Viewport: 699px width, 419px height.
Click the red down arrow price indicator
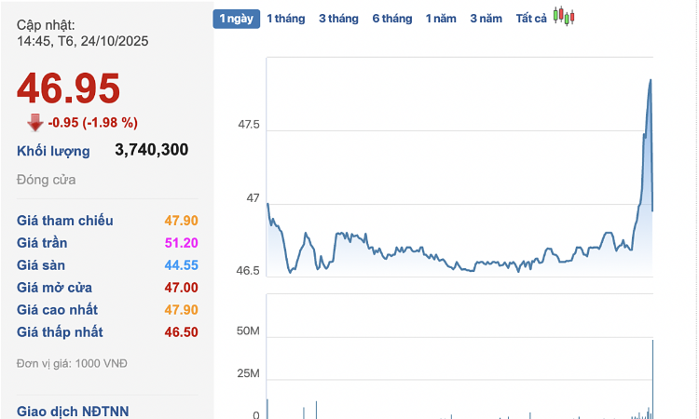point(35,123)
